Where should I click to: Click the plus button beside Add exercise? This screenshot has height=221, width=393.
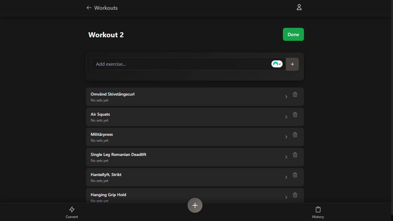coord(292,64)
